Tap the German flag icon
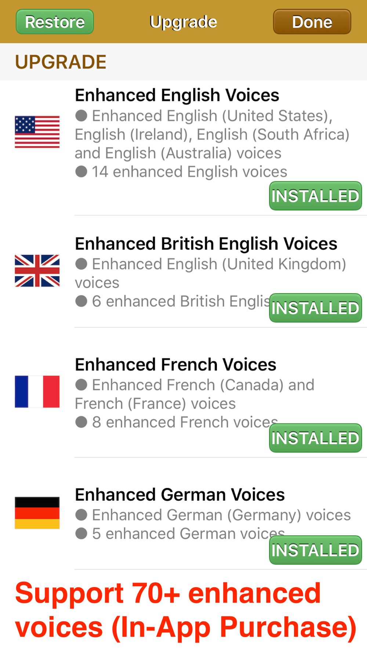367x654 pixels. click(37, 513)
